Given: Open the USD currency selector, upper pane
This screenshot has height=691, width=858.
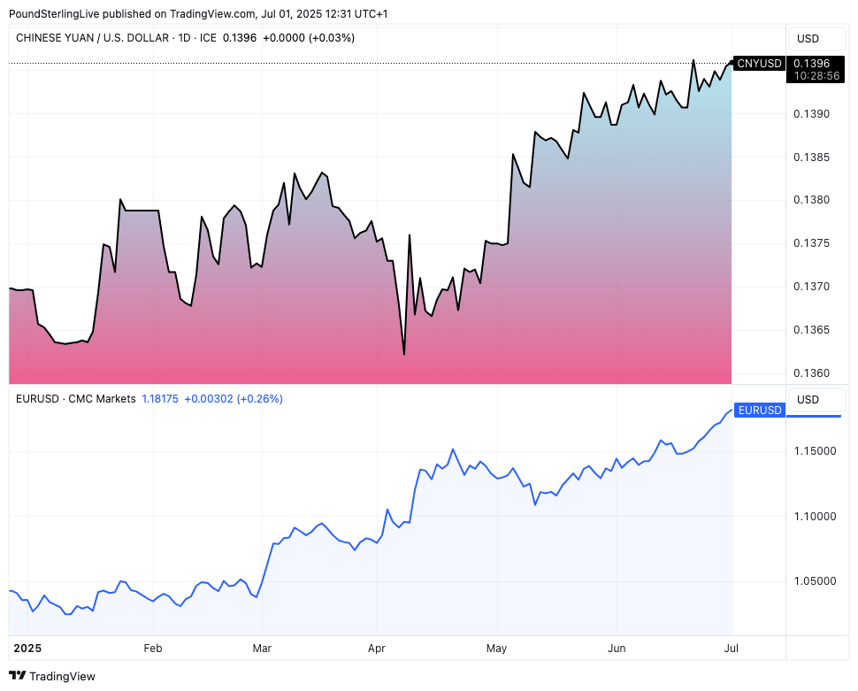Looking at the screenshot, I should click(x=808, y=39).
